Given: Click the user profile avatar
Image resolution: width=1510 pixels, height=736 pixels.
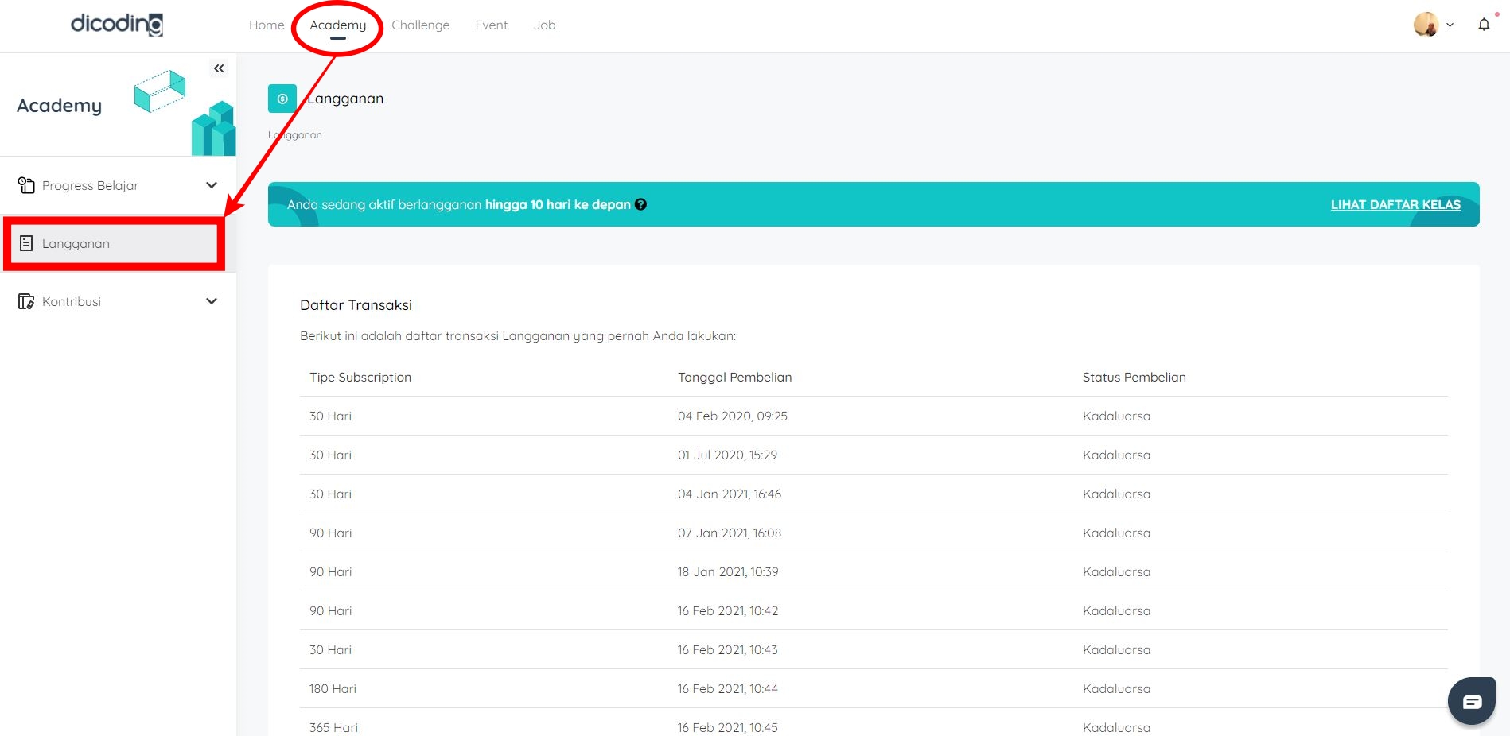Looking at the screenshot, I should pyautogui.click(x=1426, y=25).
